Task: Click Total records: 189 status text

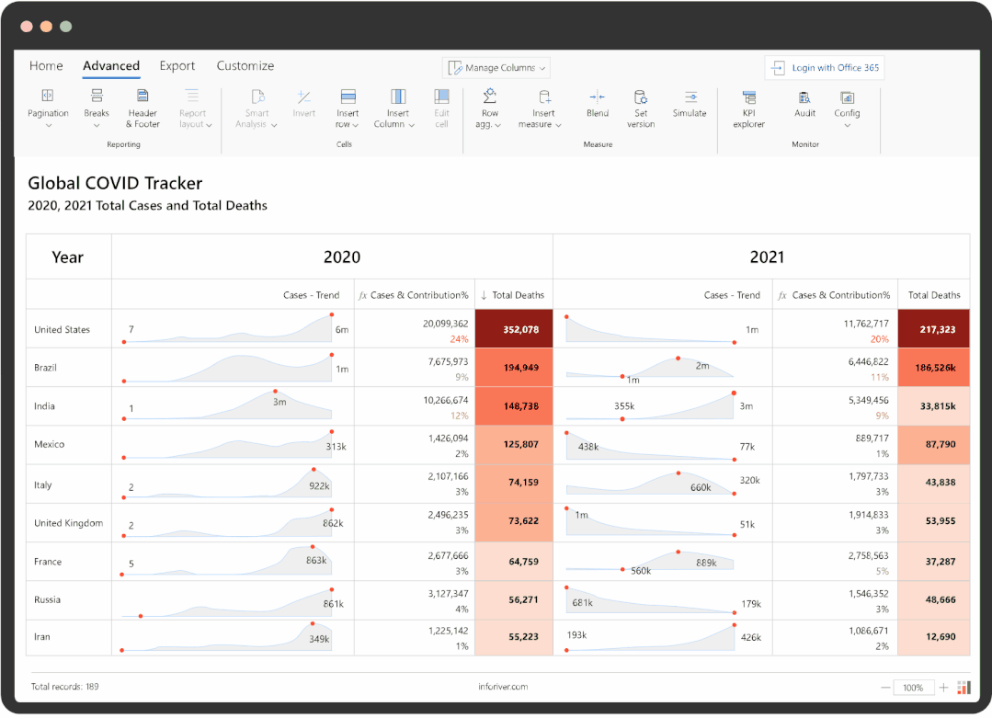Action: point(64,687)
